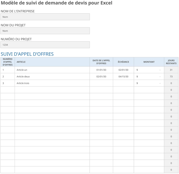Image resolution: width=179 pixels, height=174 pixels.
Task: Click the 'Article trois' cell
Action: pyautogui.click(x=52, y=83)
